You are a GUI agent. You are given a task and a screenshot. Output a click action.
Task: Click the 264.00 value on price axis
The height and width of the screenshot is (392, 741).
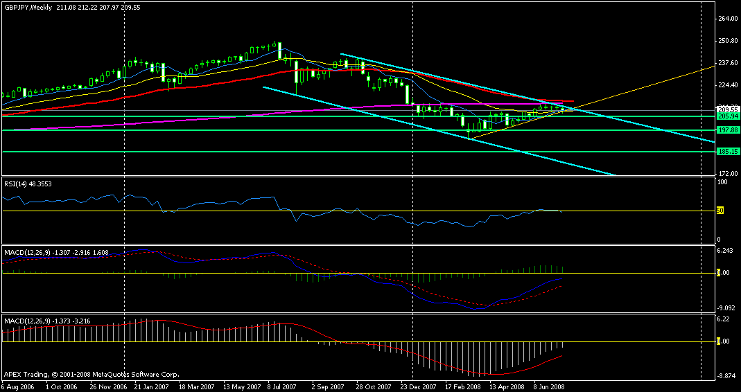(x=726, y=19)
